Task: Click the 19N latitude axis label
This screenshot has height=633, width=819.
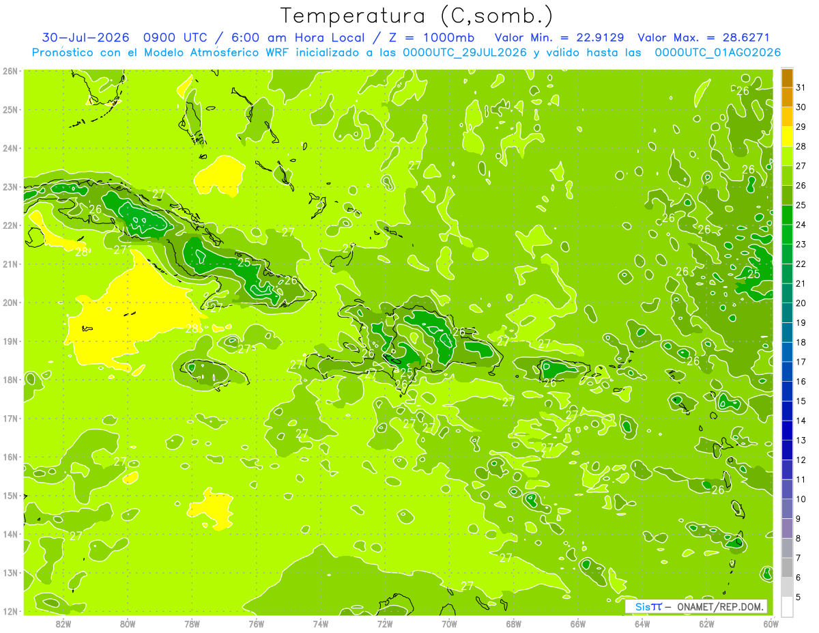Action: (x=11, y=341)
